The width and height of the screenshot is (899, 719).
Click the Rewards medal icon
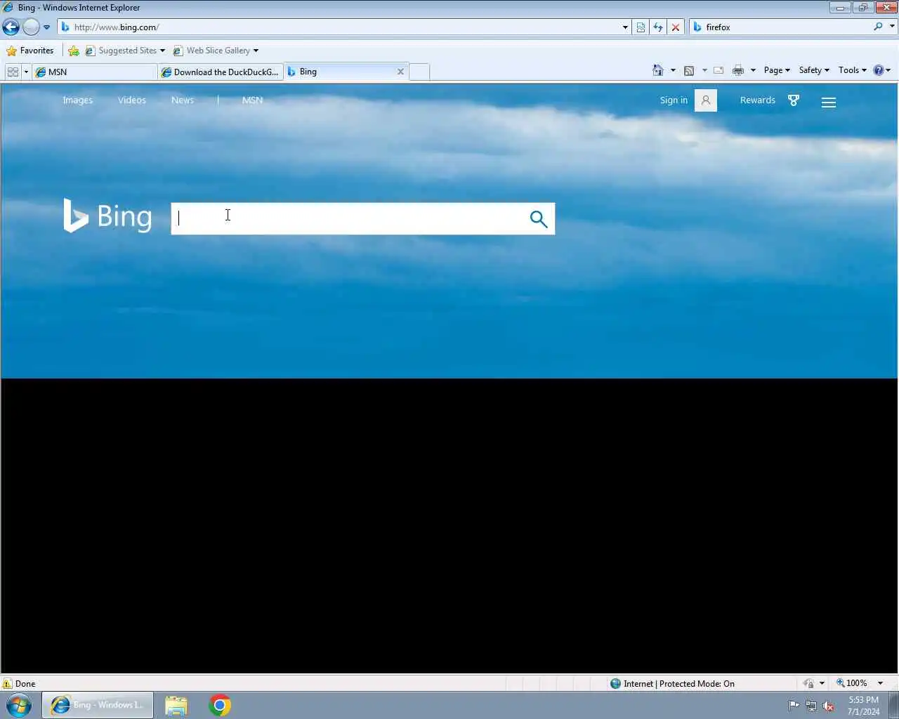pyautogui.click(x=794, y=100)
